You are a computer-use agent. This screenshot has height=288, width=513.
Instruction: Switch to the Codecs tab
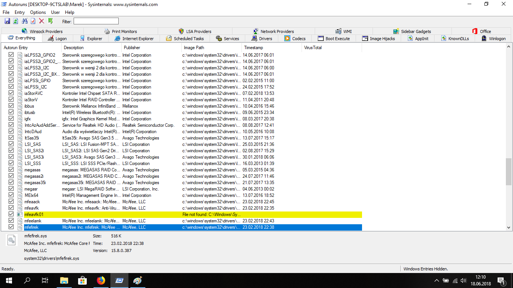click(x=295, y=39)
